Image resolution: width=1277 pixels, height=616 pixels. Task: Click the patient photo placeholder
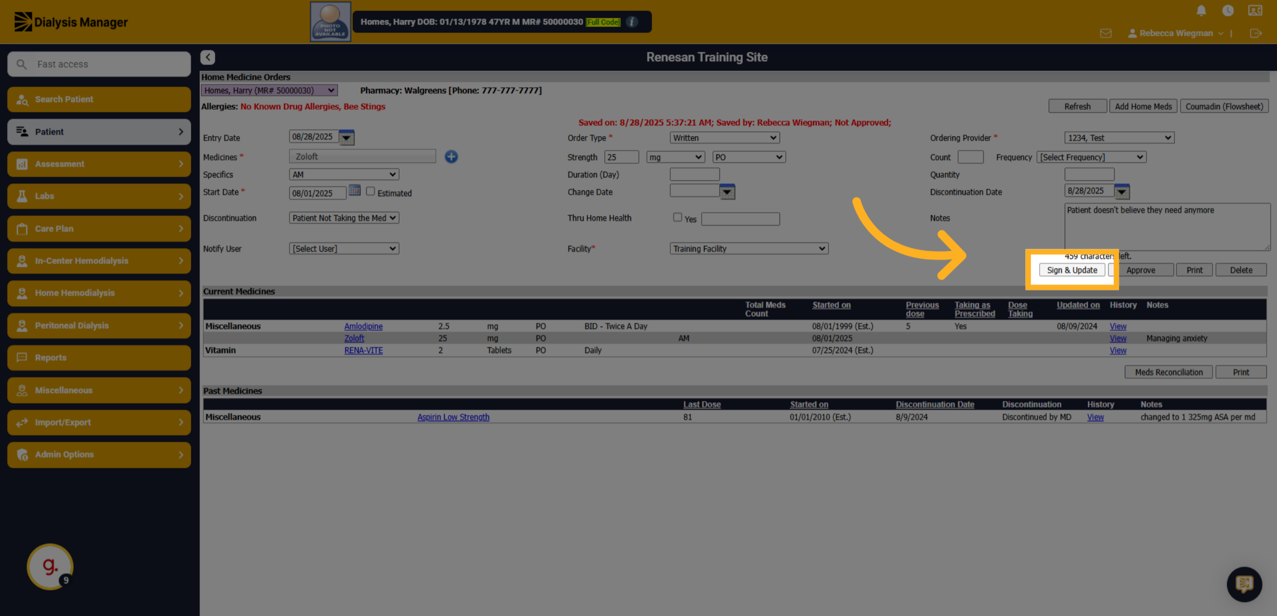[330, 22]
